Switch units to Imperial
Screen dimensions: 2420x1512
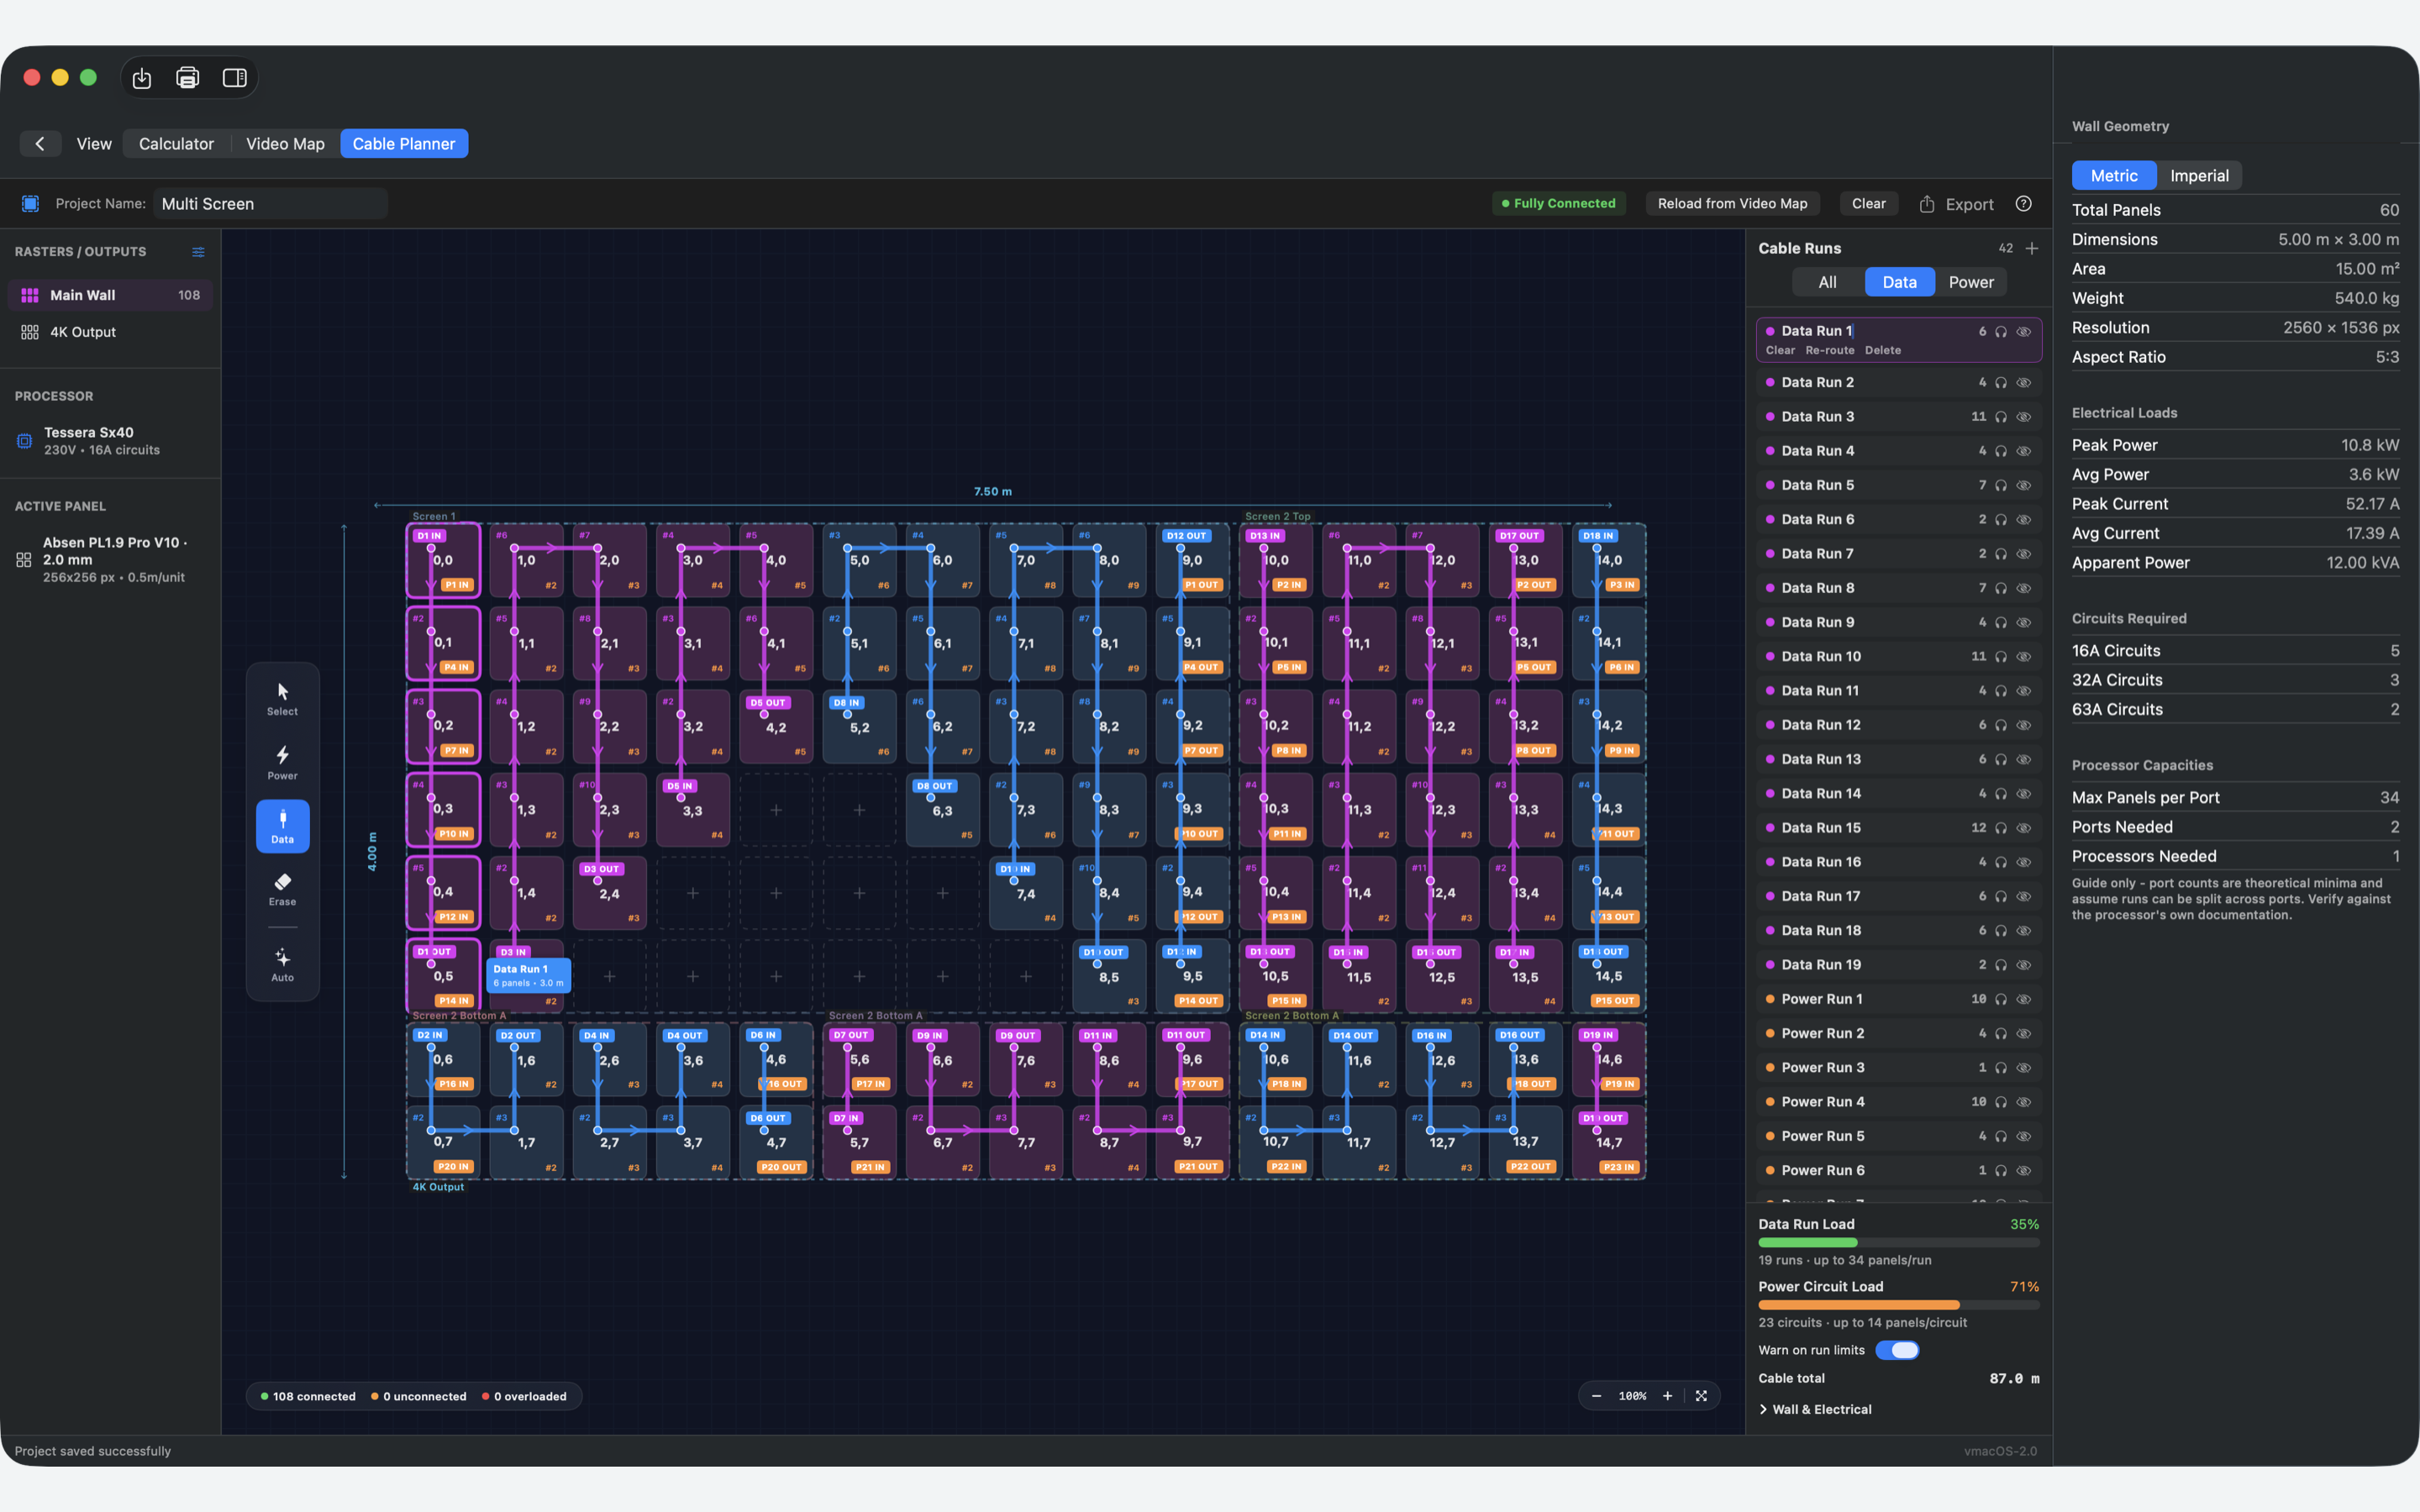click(2199, 176)
